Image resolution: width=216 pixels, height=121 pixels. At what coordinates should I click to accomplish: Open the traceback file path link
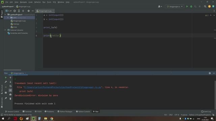pos(63,87)
